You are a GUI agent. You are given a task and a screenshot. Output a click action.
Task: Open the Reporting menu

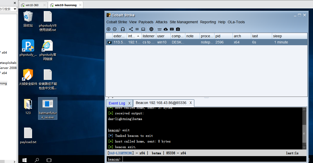pos(208,22)
